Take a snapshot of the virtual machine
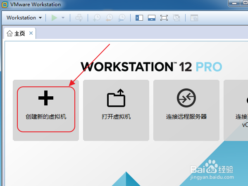This screenshot has height=186, width=248. (x=97, y=18)
